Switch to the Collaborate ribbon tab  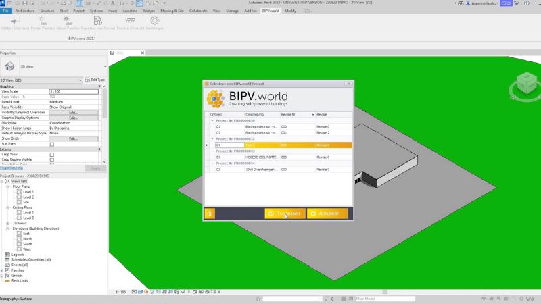198,11
